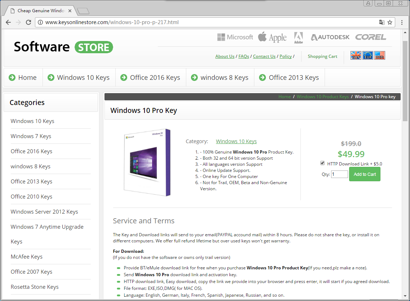Click the Microsoft brand logo
Image resolution: width=410 pixels, height=301 pixels.
click(x=235, y=37)
